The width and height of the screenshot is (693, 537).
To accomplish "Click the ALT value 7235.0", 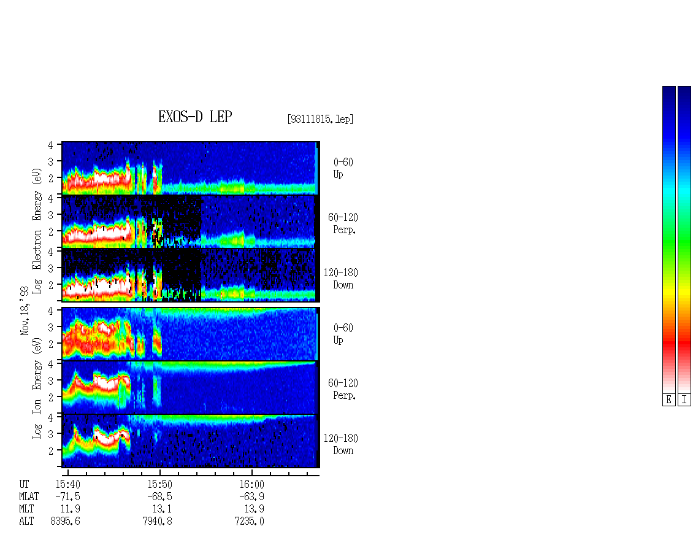I will [x=249, y=522].
